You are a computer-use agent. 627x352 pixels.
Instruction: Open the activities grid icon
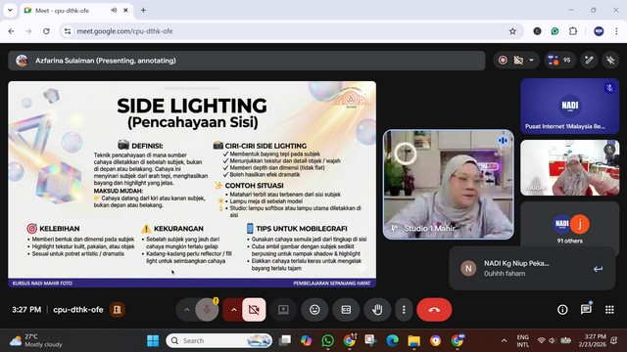coord(609,310)
